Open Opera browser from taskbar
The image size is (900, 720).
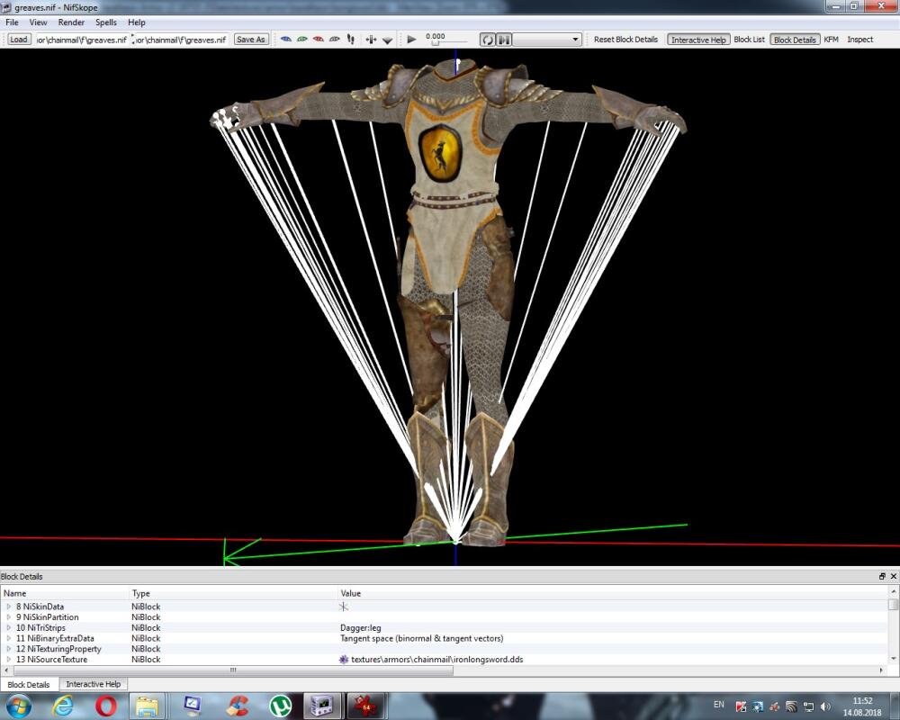point(106,706)
